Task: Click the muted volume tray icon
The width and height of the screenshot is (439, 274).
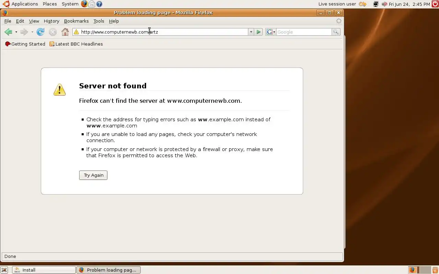Action: pos(384,4)
